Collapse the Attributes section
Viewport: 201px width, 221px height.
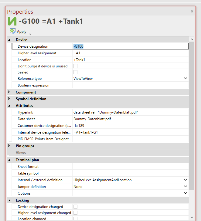pyautogui.click(x=9, y=106)
